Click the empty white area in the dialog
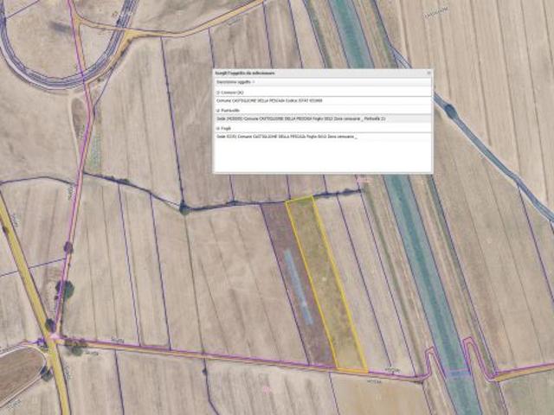 pos(322,157)
